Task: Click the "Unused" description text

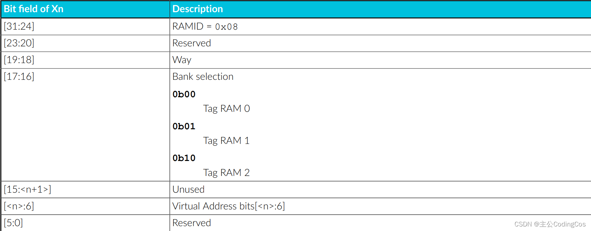Action: click(188, 190)
